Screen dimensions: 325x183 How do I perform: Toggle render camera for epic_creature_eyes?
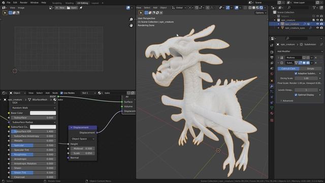point(321,28)
